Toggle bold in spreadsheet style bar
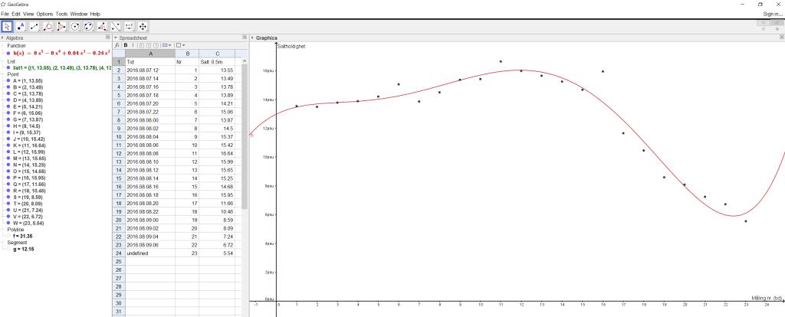The image size is (785, 317). (x=125, y=45)
